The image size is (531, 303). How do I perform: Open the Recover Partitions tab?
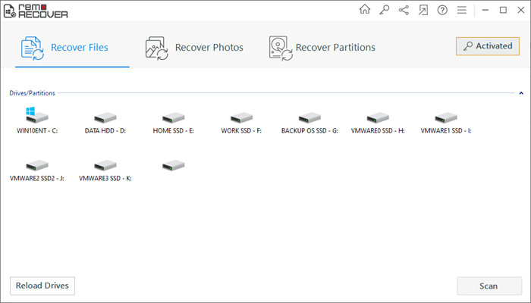tap(322, 48)
